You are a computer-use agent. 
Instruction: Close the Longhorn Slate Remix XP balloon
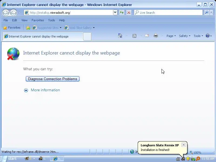[x=184, y=145]
